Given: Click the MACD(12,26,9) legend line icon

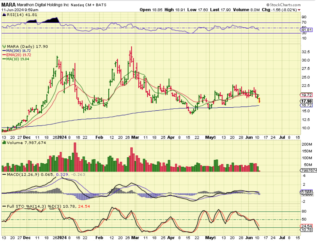Looking at the screenshot, I should [4, 175].
